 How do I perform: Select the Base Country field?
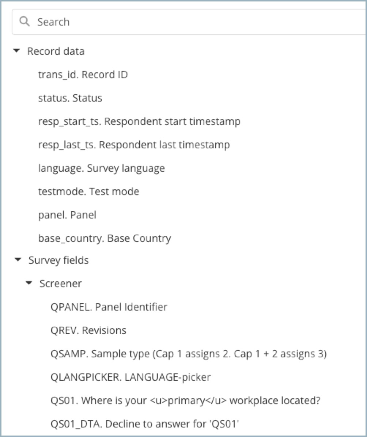tap(104, 238)
